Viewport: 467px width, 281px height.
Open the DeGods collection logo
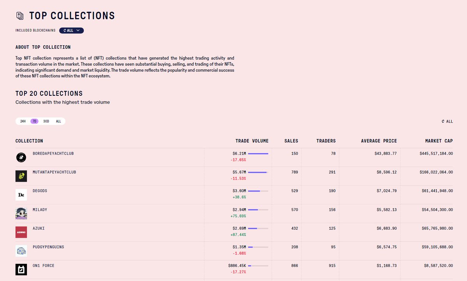click(x=21, y=195)
